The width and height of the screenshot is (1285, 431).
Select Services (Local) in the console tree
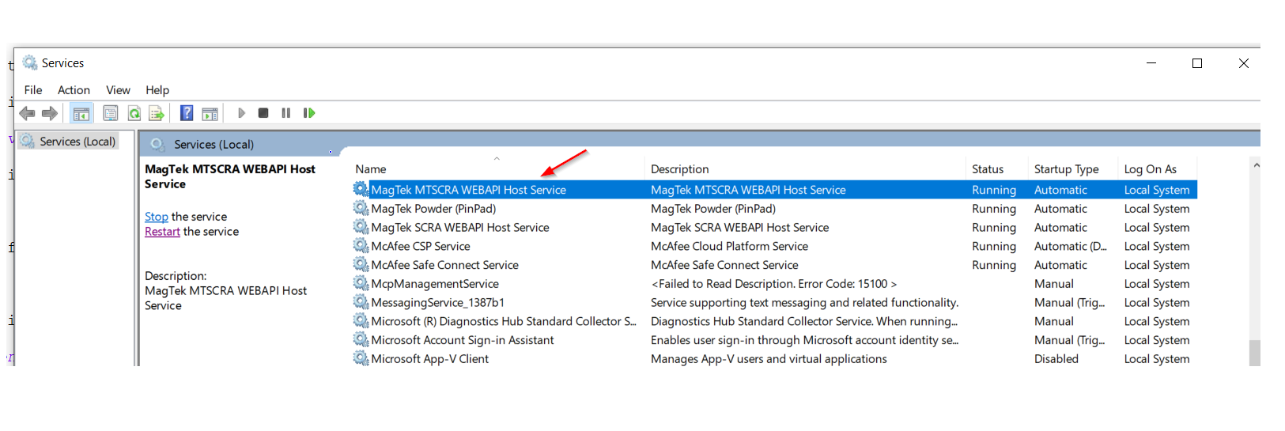[77, 142]
